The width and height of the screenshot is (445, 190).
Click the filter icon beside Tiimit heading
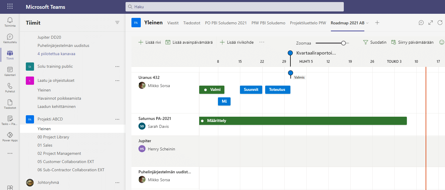[117, 23]
